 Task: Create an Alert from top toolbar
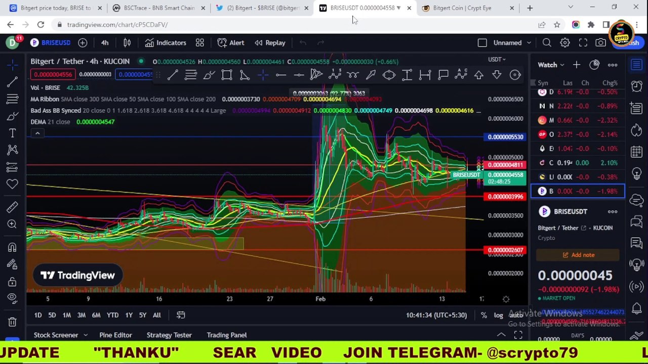pos(231,42)
